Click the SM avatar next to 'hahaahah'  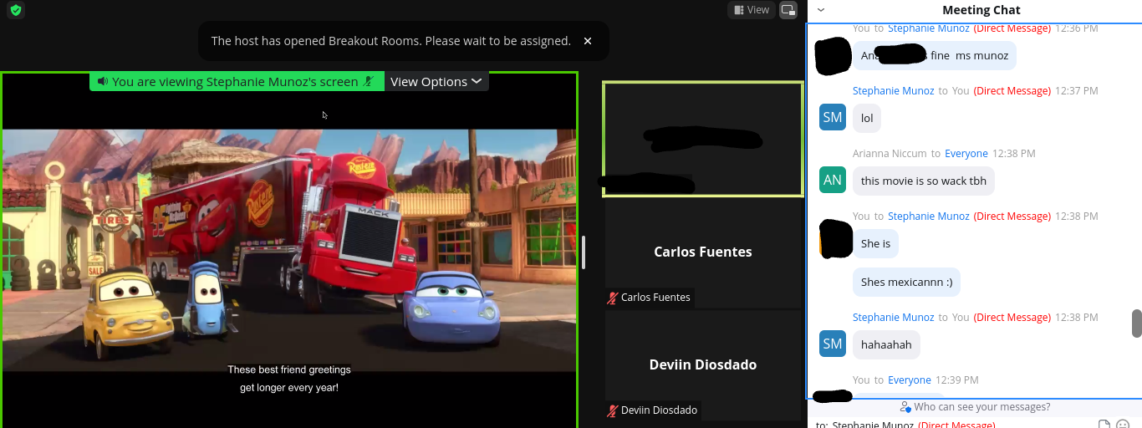(x=833, y=344)
